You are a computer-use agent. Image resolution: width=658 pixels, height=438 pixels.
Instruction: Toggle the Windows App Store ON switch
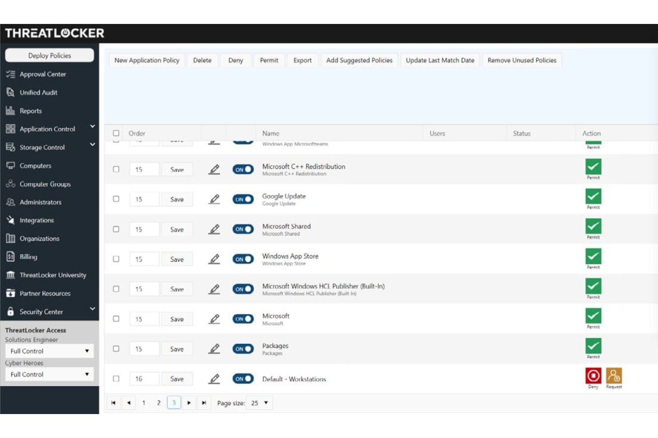tap(243, 259)
